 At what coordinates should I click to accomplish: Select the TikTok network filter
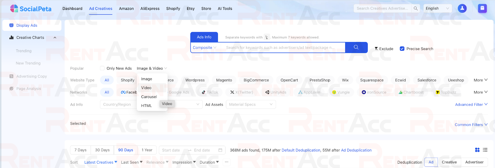click(x=210, y=92)
